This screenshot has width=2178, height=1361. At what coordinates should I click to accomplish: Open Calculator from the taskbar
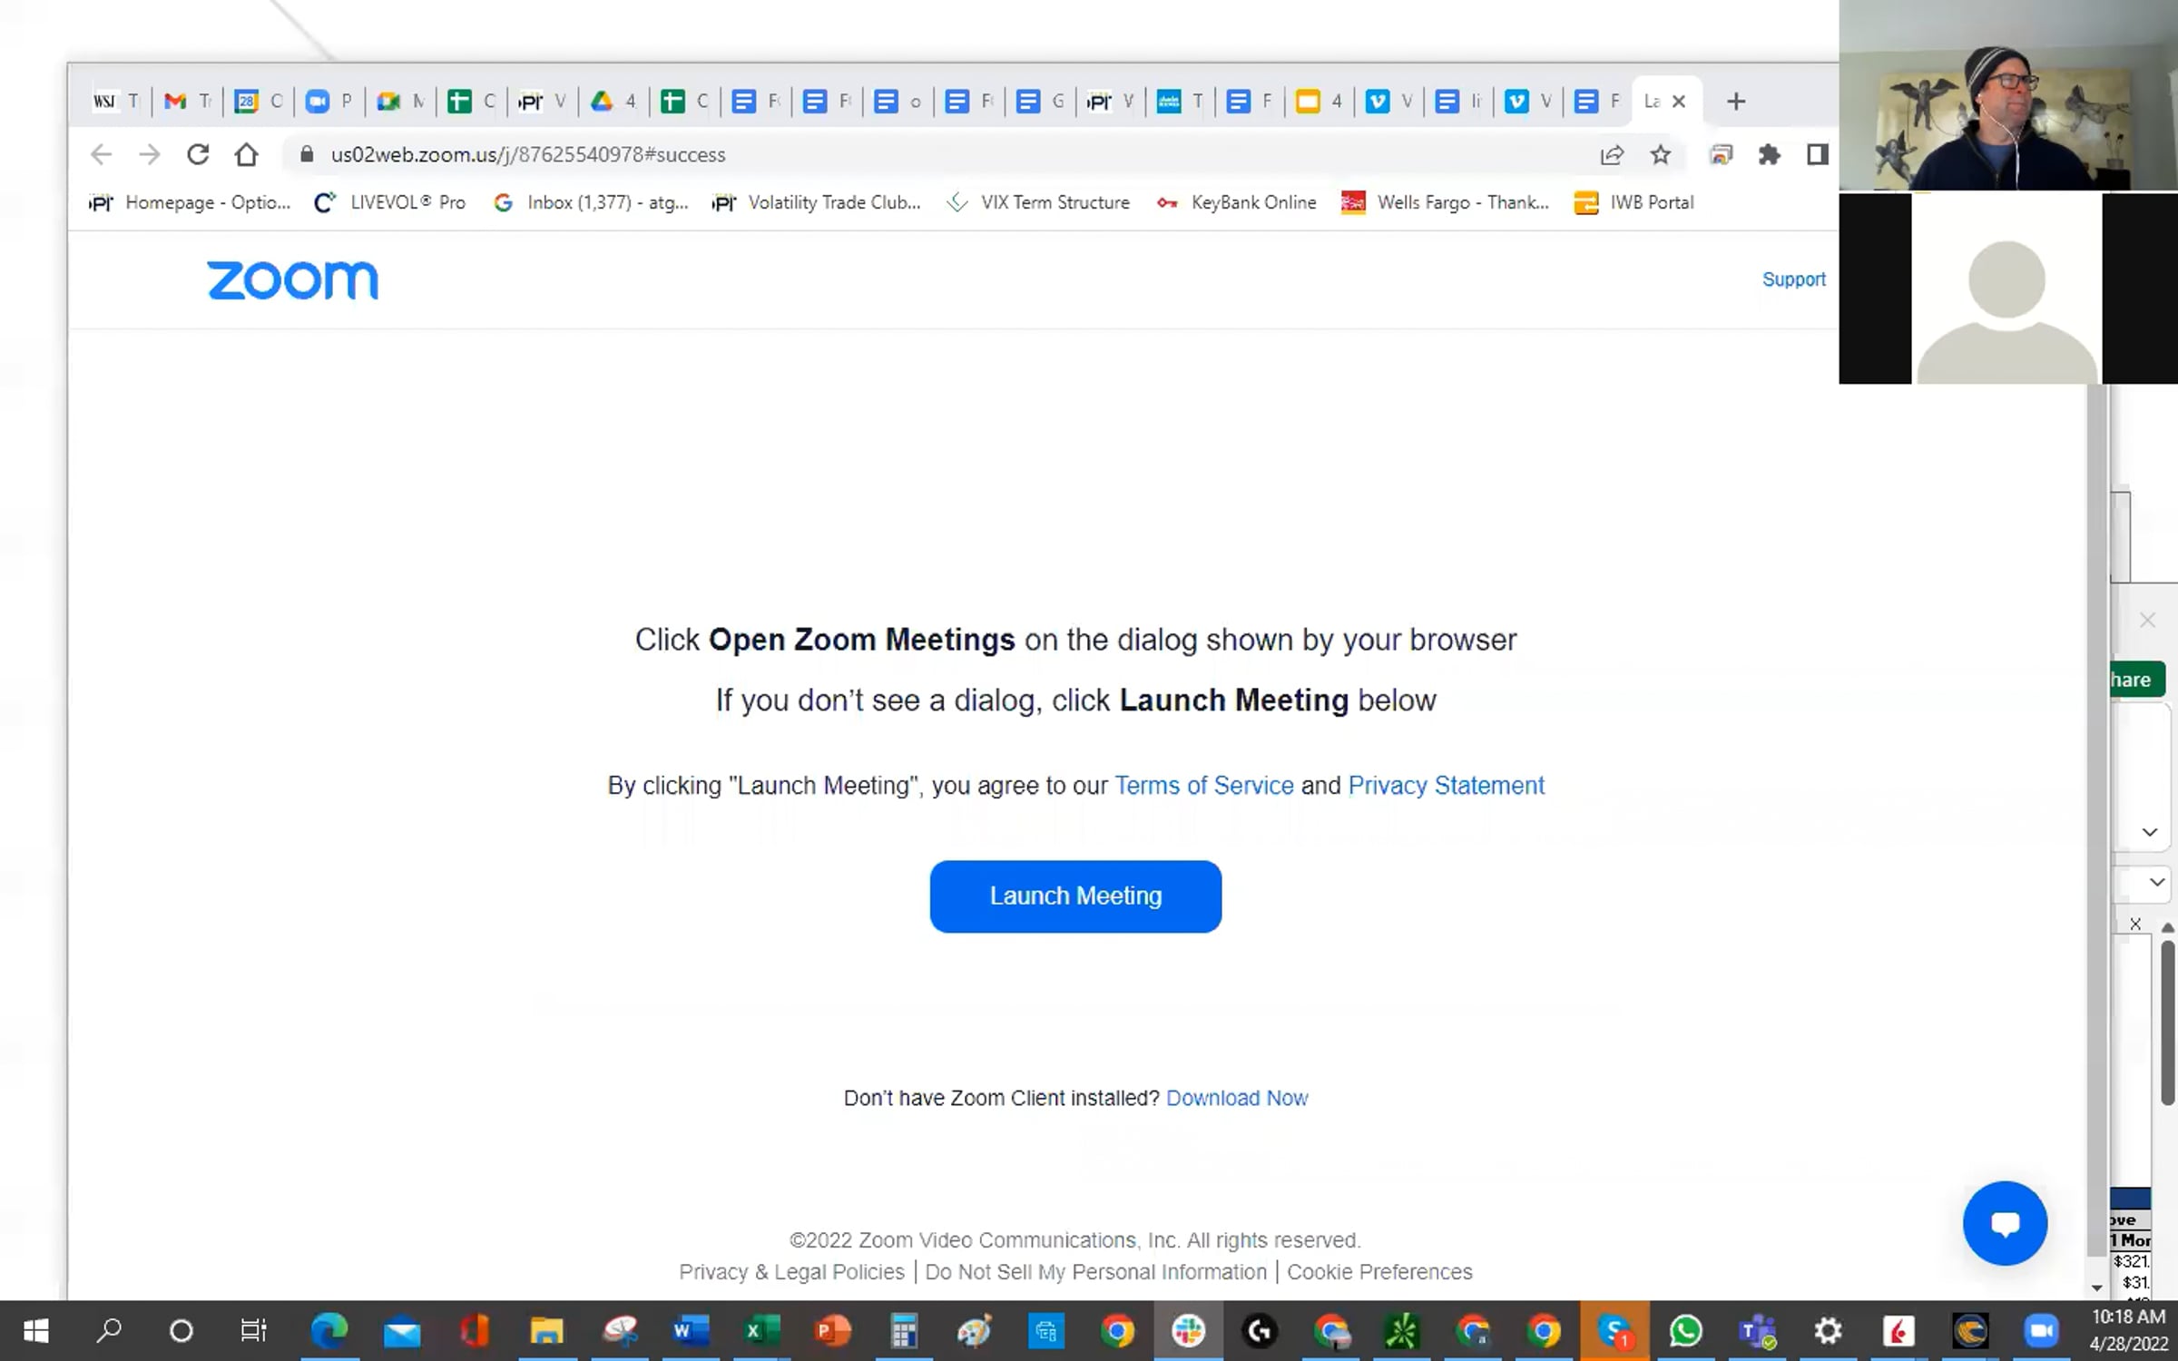coord(904,1331)
